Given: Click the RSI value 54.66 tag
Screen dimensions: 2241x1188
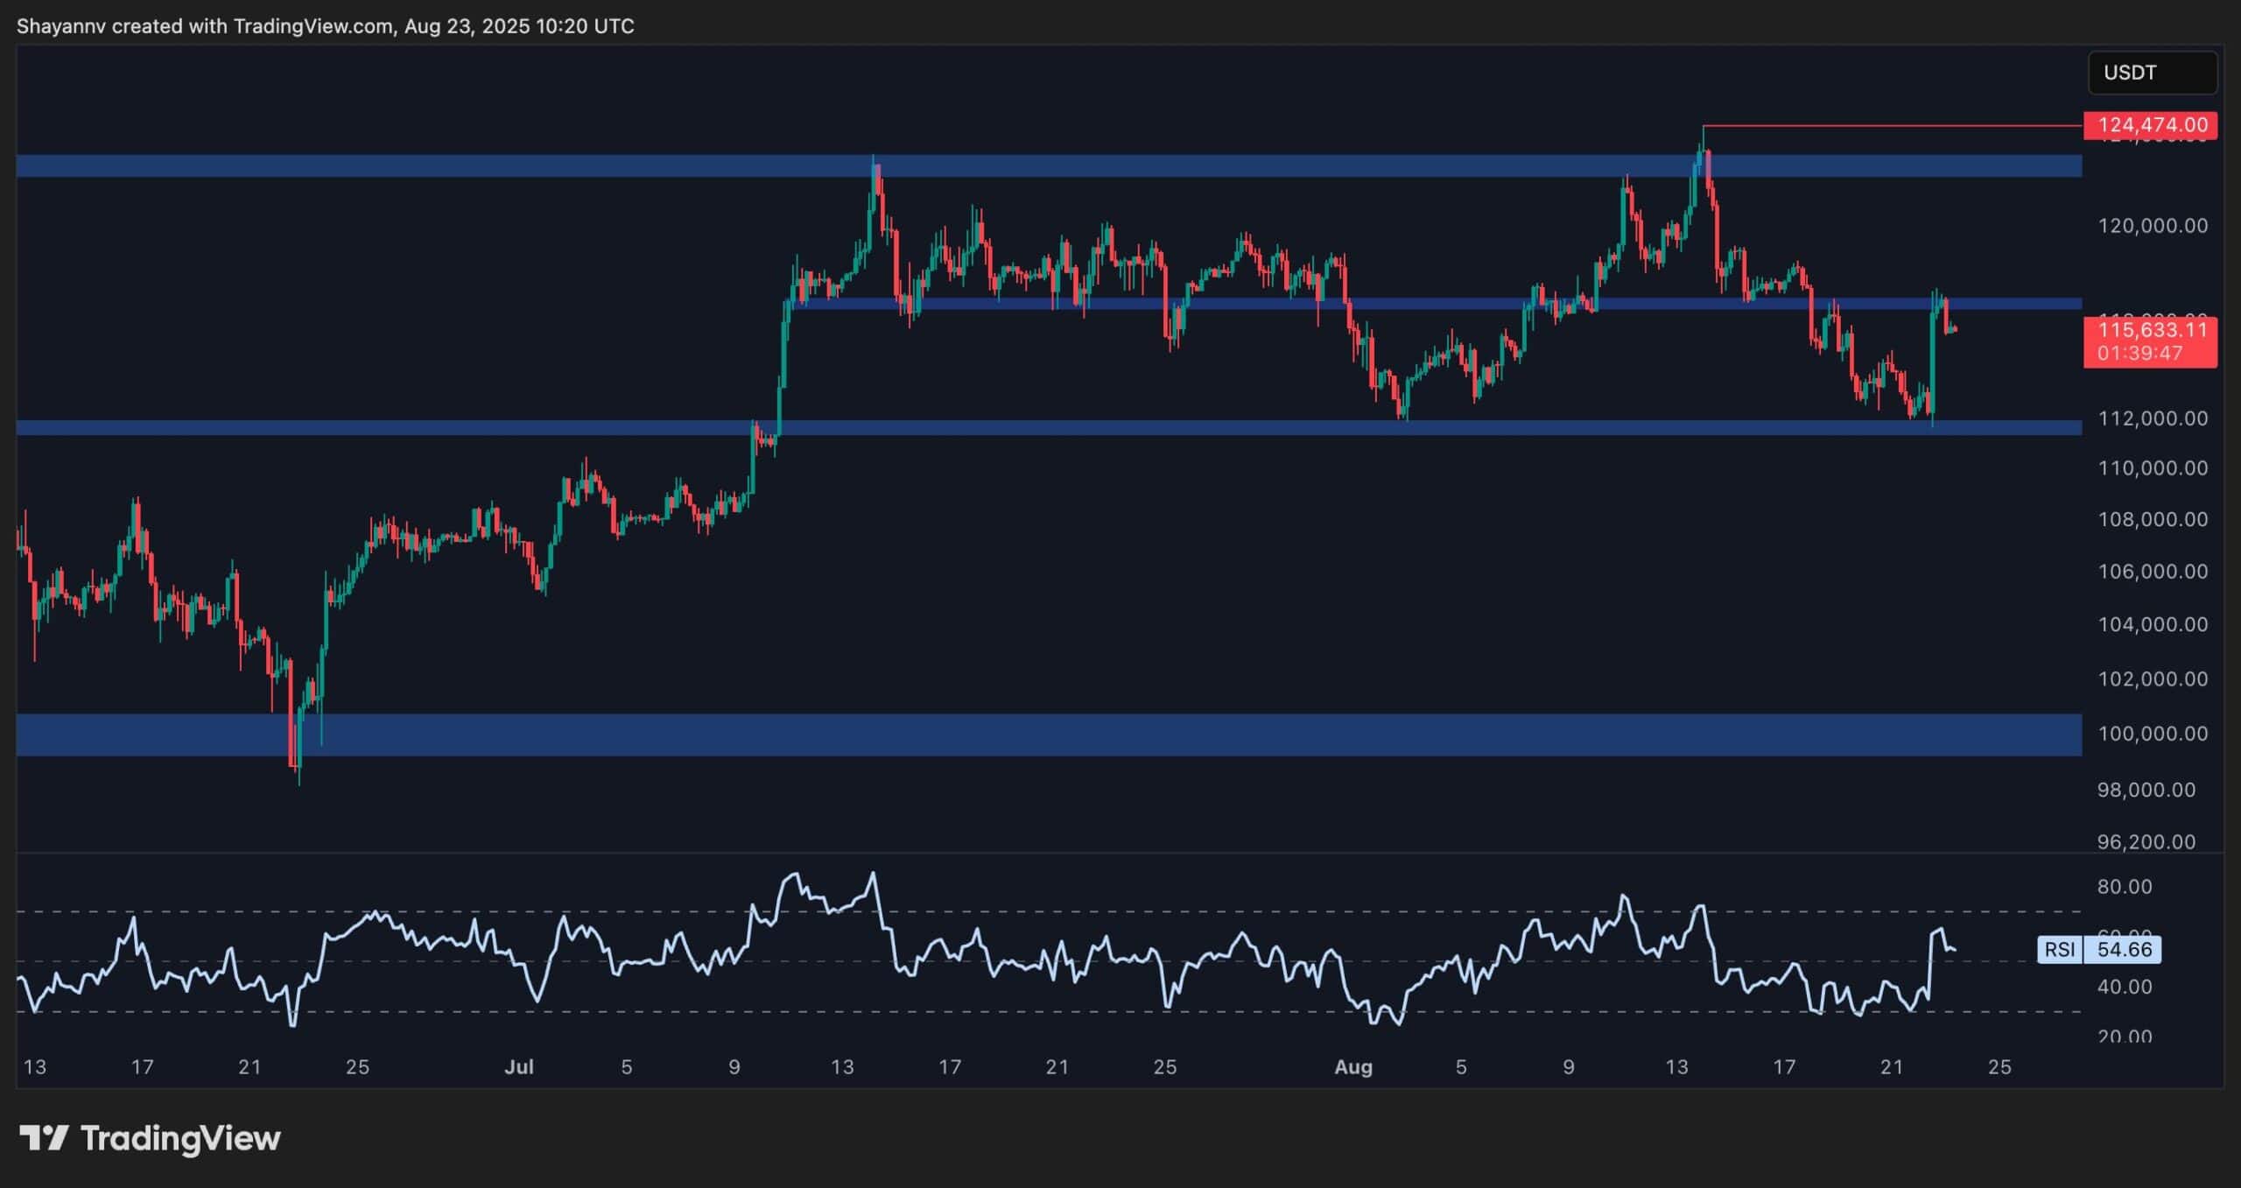Looking at the screenshot, I should [2124, 950].
